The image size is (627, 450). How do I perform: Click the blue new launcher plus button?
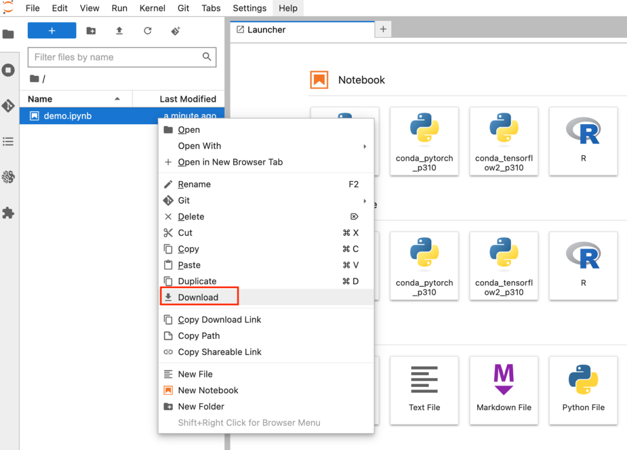tap(52, 31)
